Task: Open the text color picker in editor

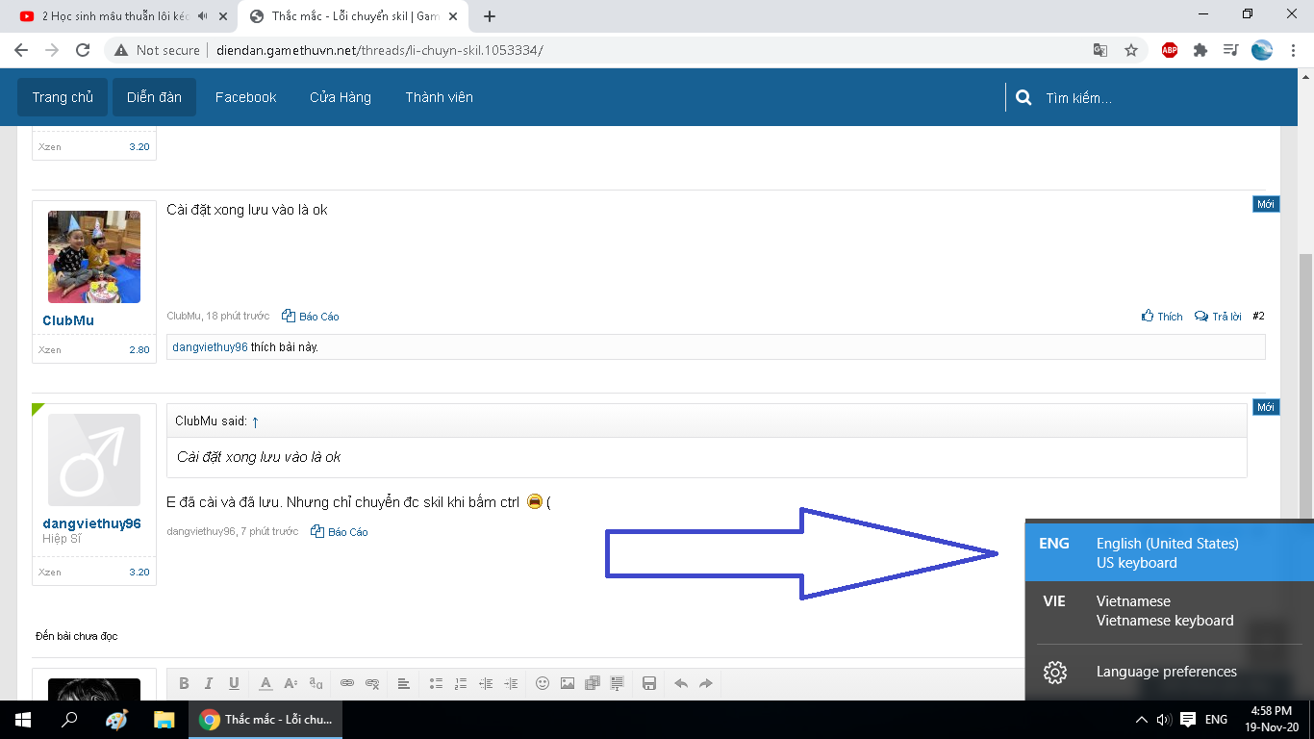Action: tap(266, 683)
